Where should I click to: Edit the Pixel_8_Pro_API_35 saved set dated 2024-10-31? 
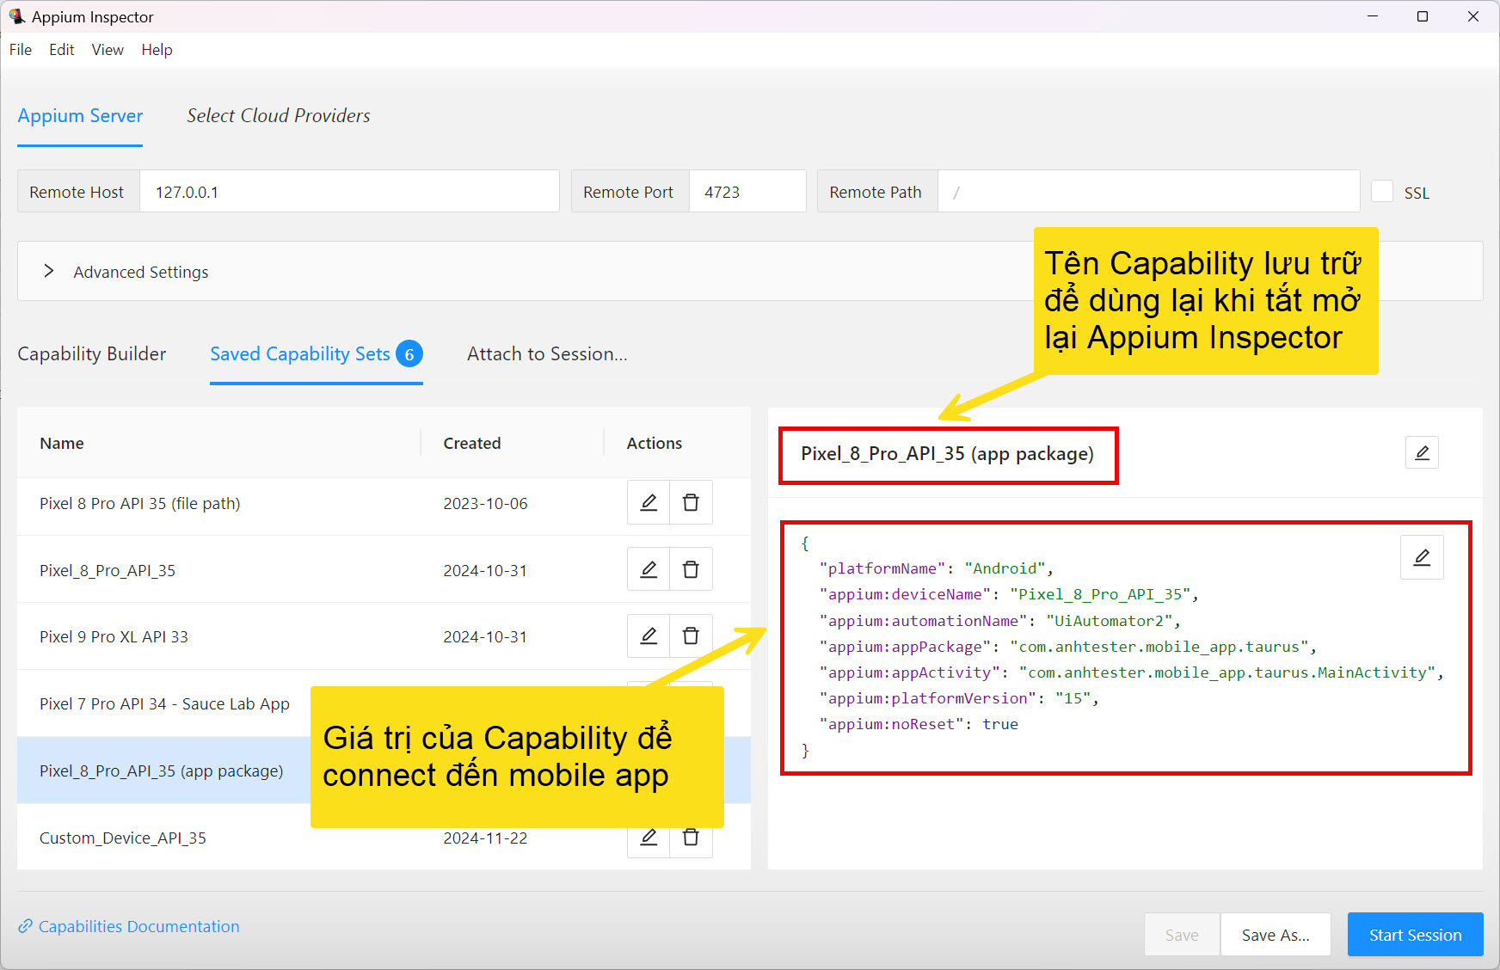[649, 569]
